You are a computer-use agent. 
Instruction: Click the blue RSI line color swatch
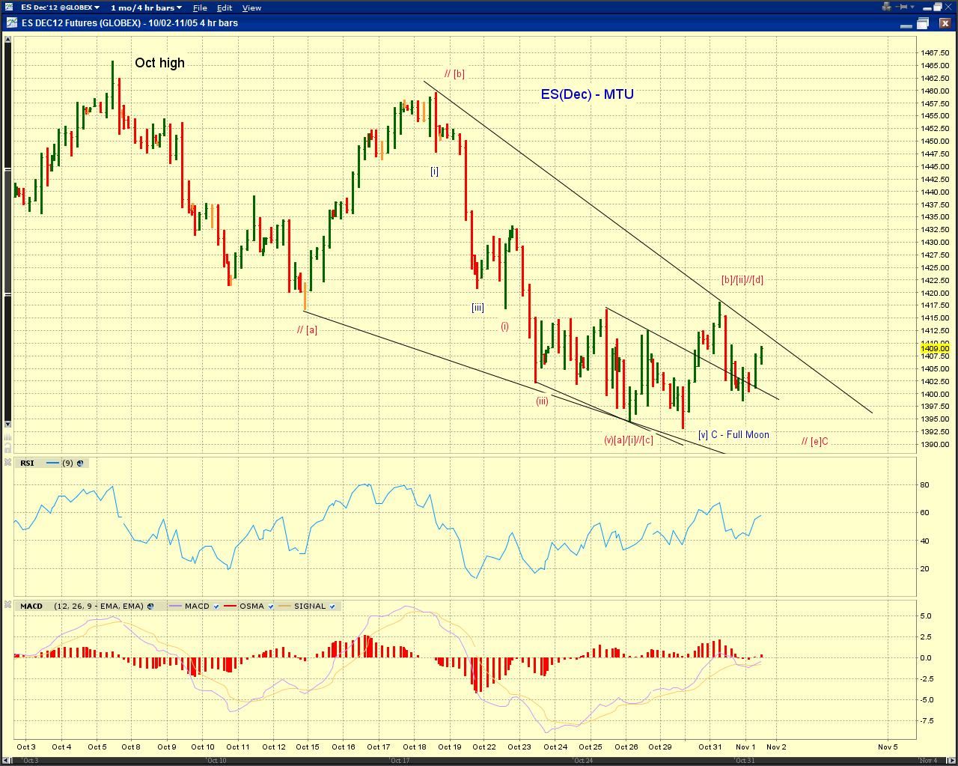[52, 463]
